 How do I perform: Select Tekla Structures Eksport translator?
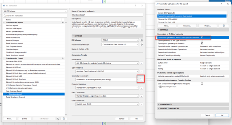pos(34,97)
